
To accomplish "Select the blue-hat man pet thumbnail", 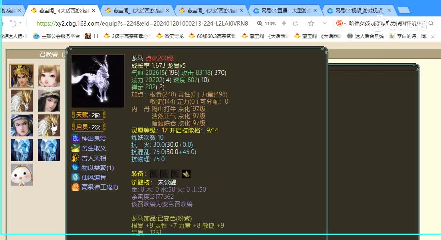I will [22, 125].
